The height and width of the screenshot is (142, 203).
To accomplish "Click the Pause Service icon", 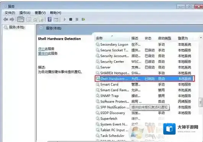I will [x=77, y=19].
